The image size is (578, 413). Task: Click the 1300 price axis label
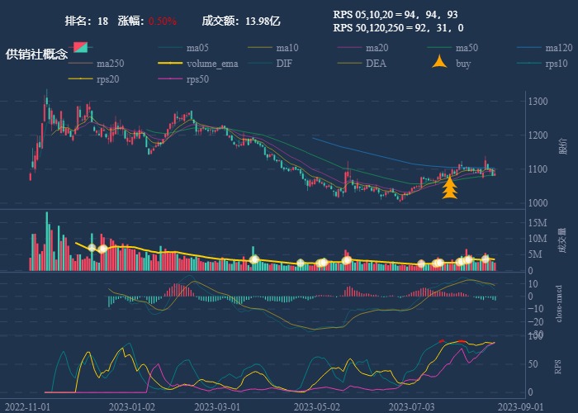point(538,102)
